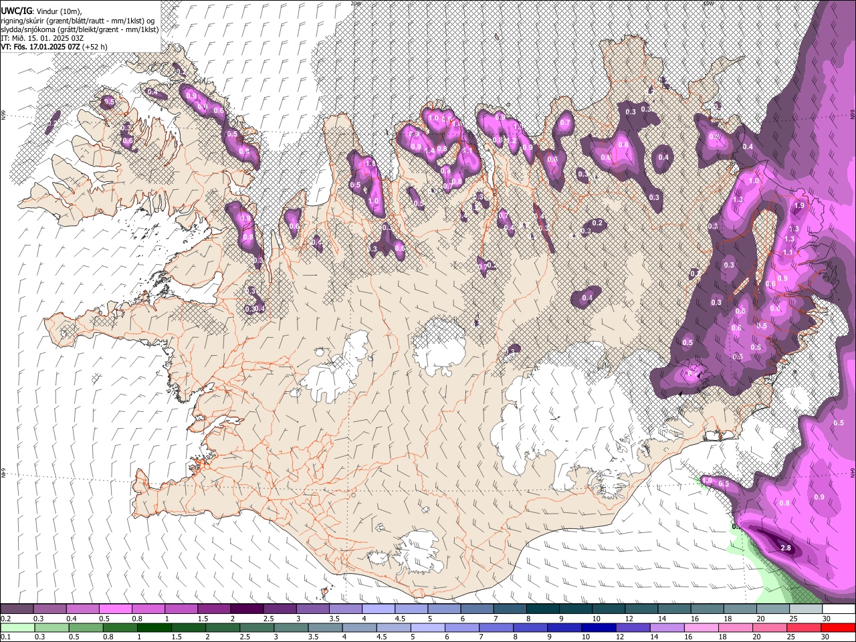Click the upper legend swatch for 0.3–0.4
Viewport: 856px width, 642px height.
50,609
